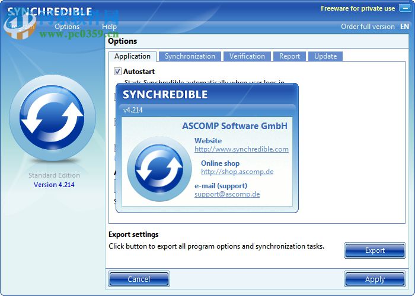Click the v4.214 label in the About dialog
This screenshot has width=415, height=296.
pos(133,110)
